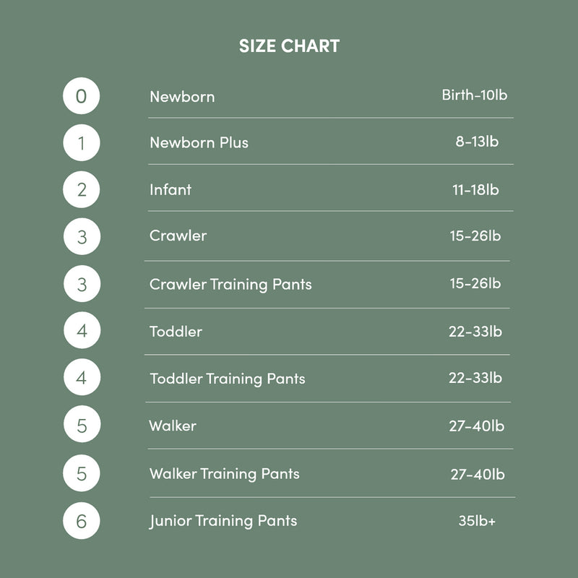Viewport: 578px width, 578px height.
Task: Click the Toddler Training Pants label
Action: [228, 379]
